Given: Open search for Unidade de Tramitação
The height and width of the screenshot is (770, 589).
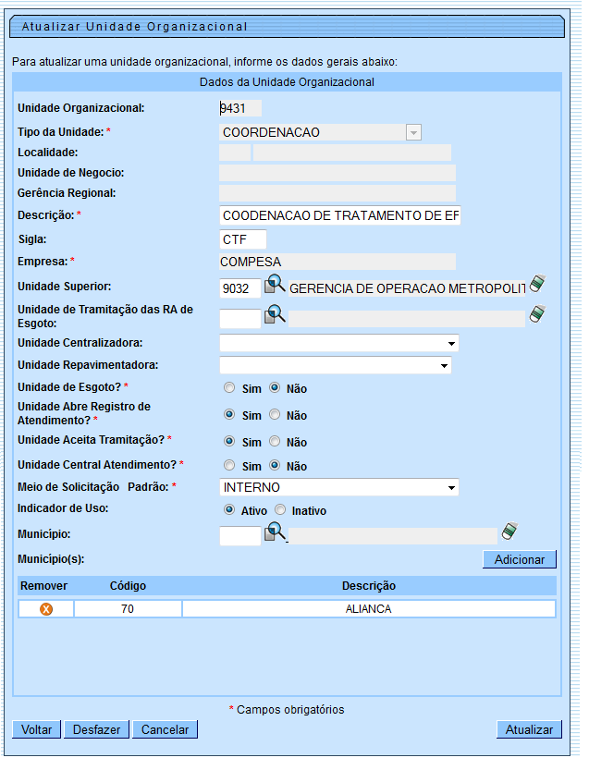Looking at the screenshot, I should pos(276,316).
